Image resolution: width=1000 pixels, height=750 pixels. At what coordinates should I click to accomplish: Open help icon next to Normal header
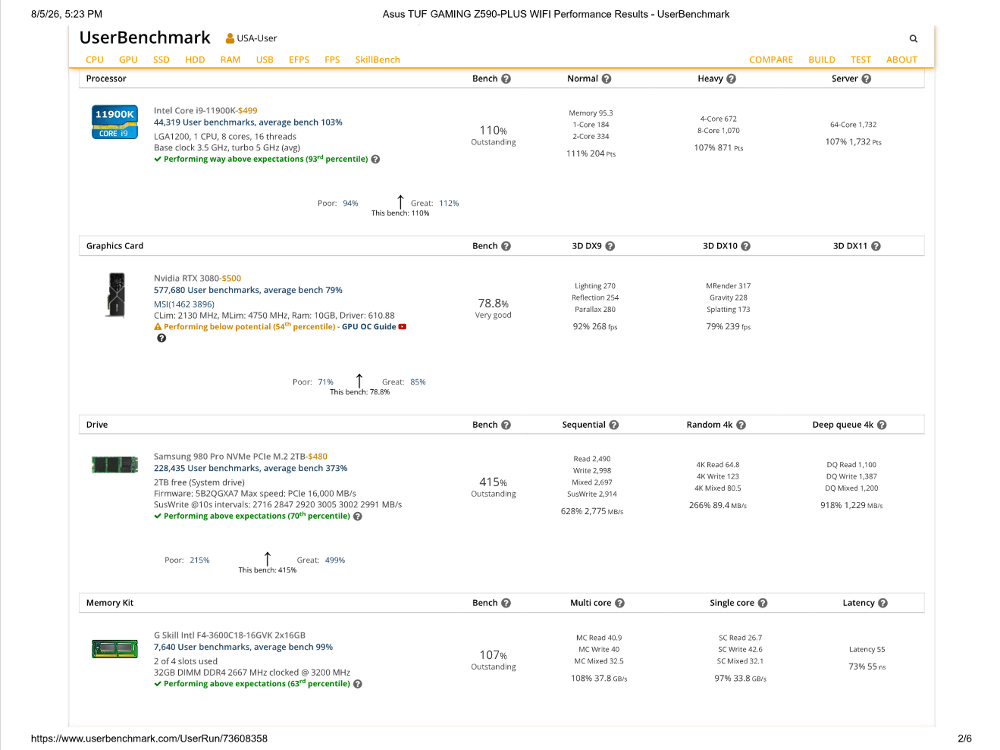pyautogui.click(x=606, y=79)
